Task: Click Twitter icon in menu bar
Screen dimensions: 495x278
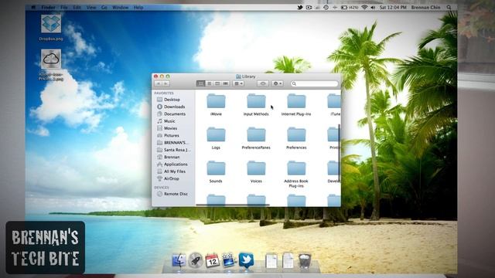Action: pyautogui.click(x=300, y=7)
